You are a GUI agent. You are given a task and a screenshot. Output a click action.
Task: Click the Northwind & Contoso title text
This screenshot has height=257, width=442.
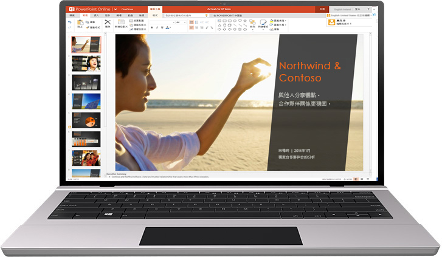tap(310, 72)
